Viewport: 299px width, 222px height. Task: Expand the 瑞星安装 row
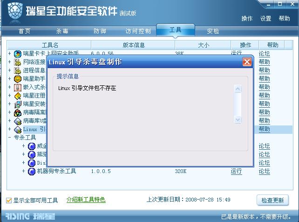point(9,104)
